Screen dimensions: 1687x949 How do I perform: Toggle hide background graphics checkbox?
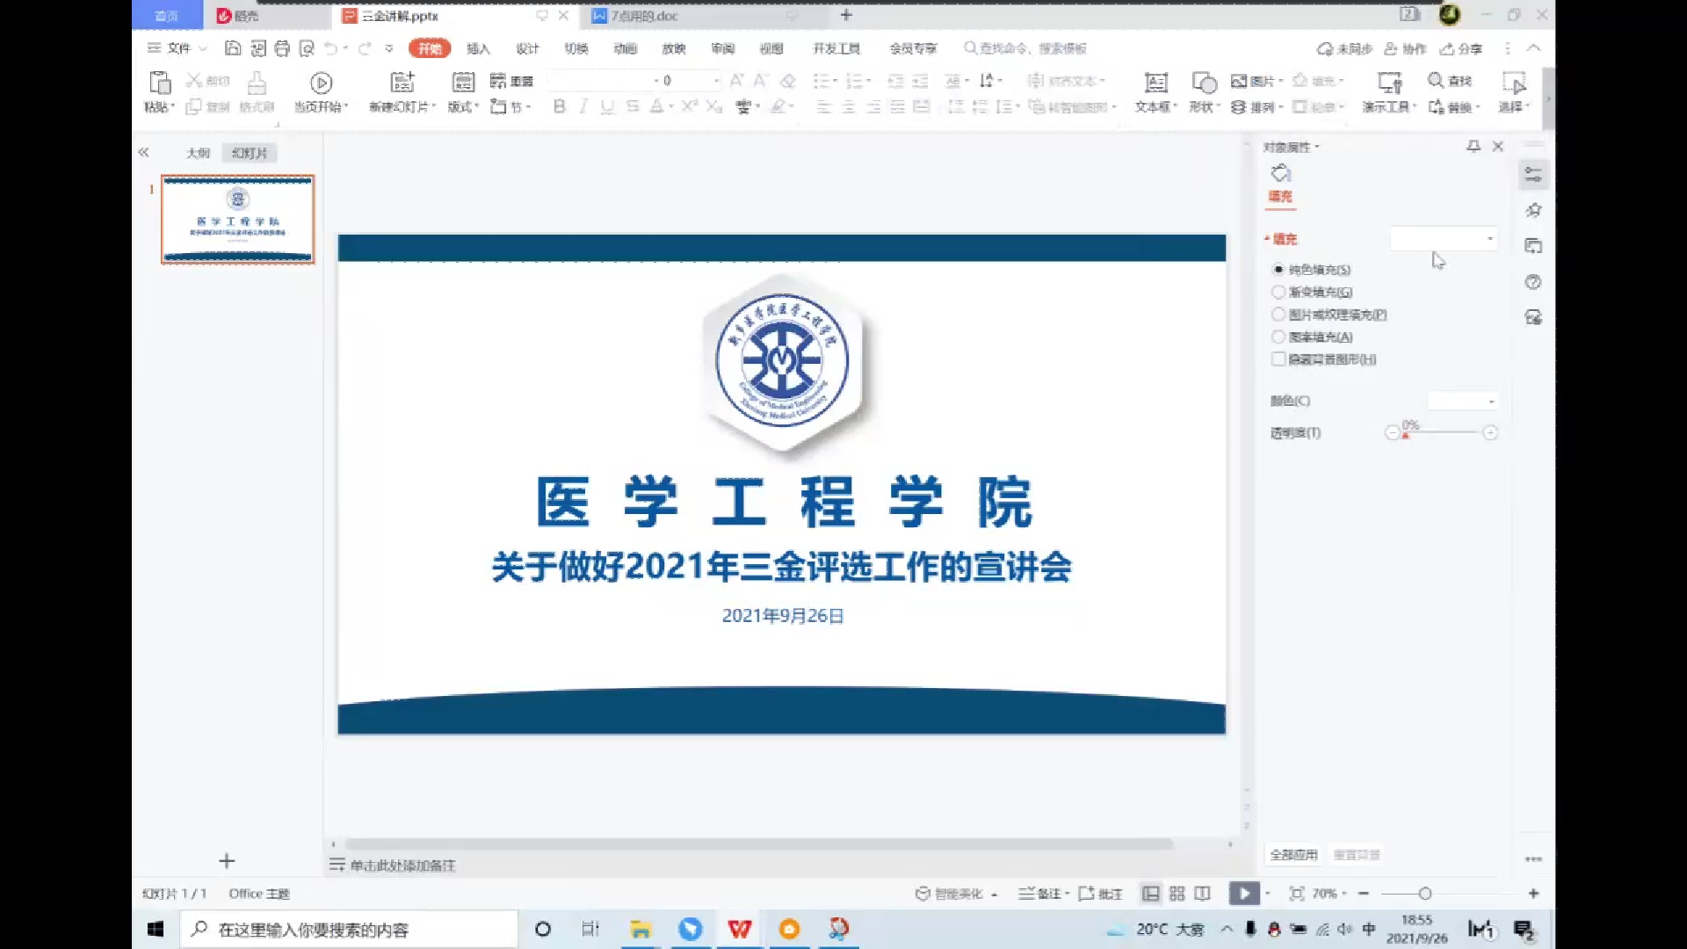1279,359
